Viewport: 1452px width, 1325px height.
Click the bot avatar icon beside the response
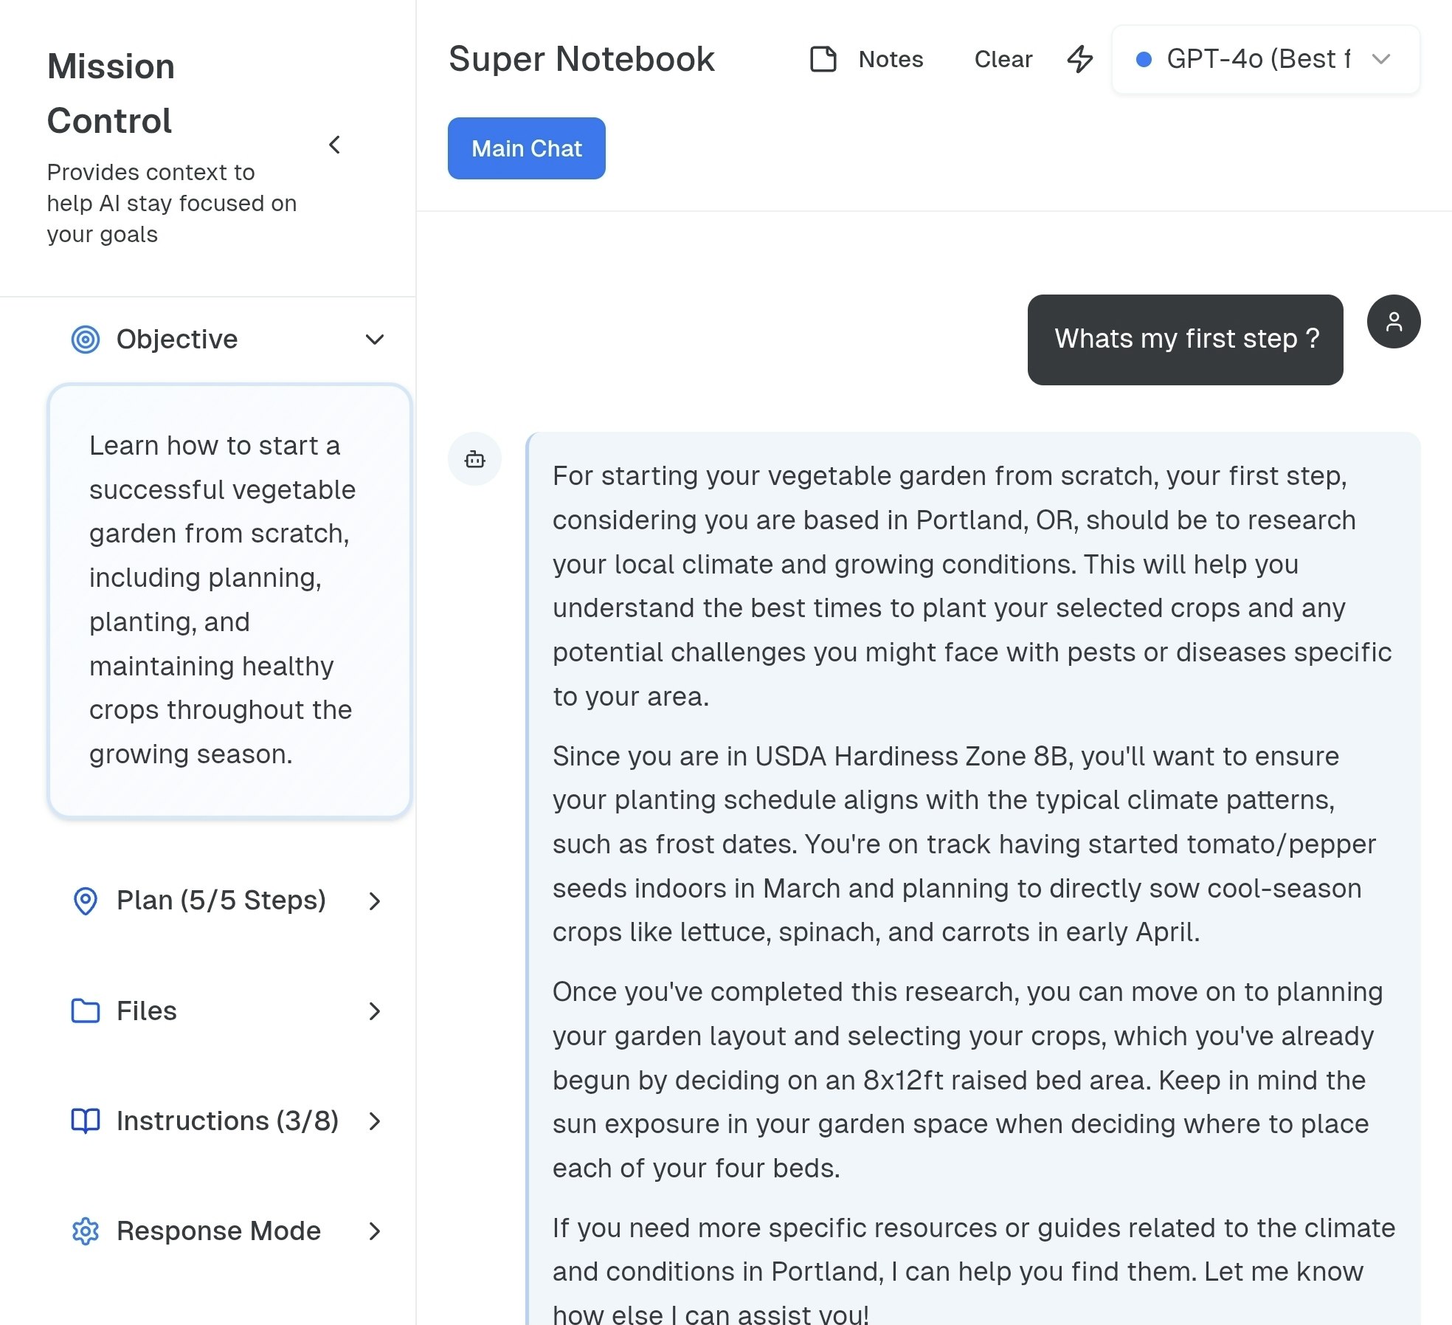474,459
